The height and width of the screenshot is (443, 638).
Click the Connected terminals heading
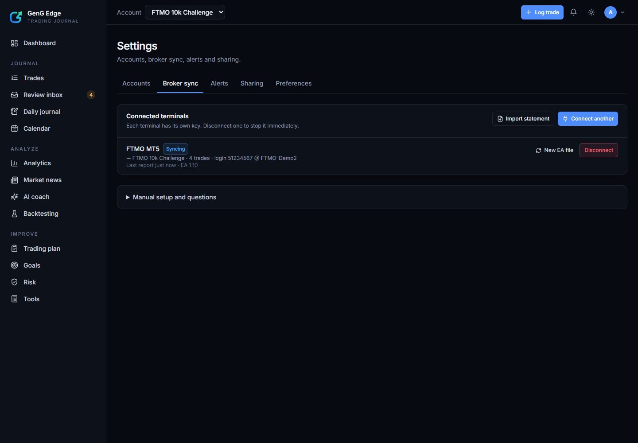coord(157,116)
